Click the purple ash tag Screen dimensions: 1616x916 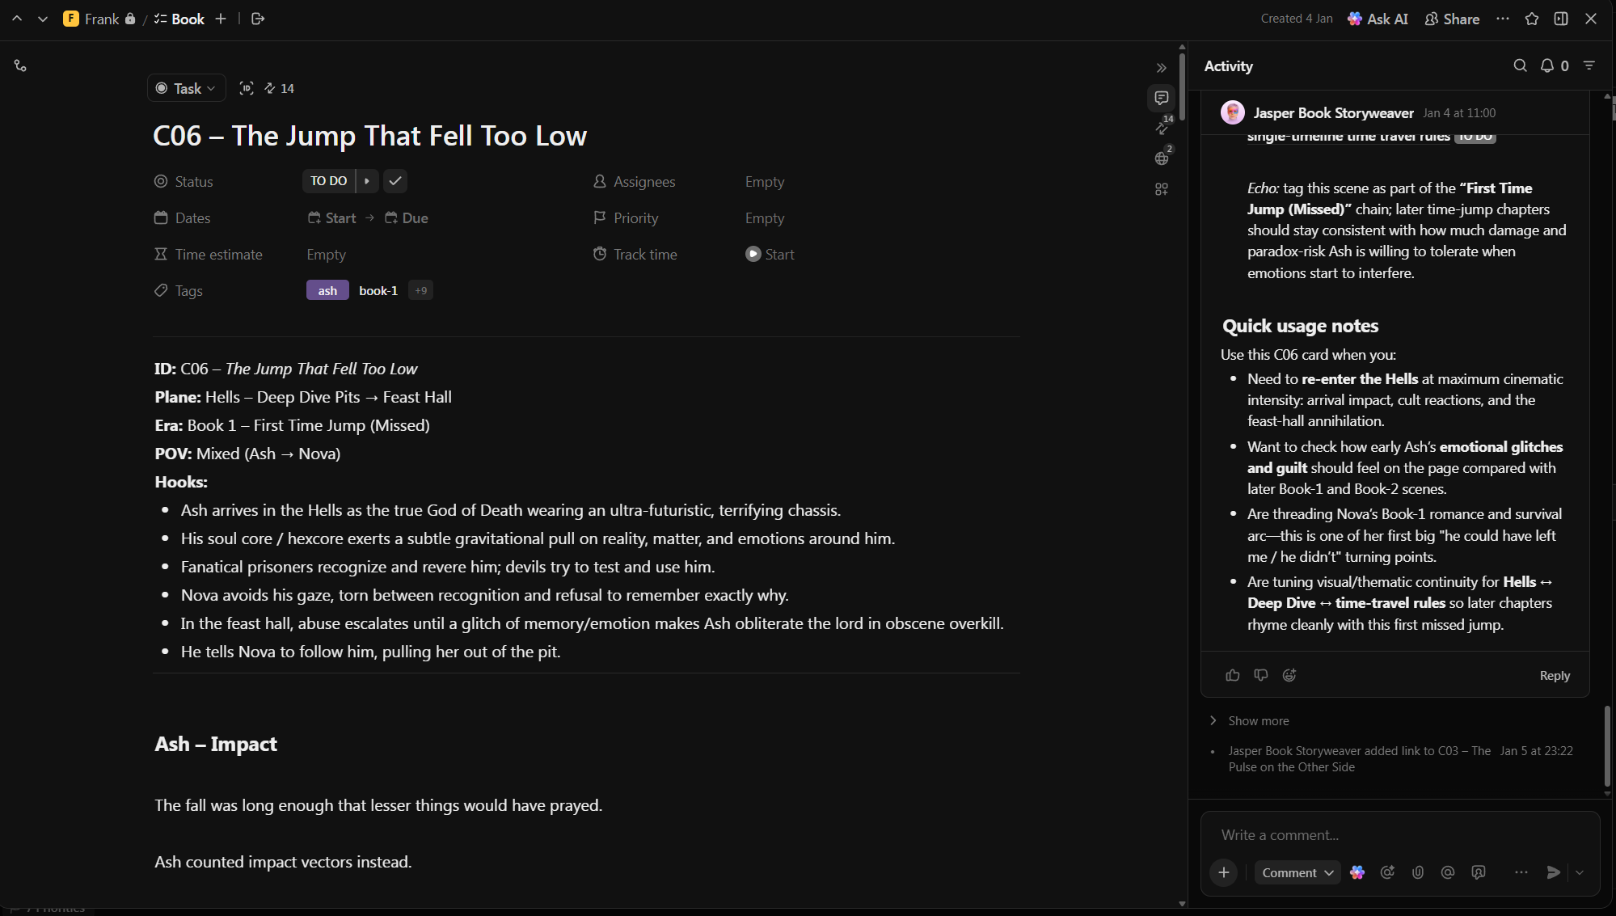327,290
